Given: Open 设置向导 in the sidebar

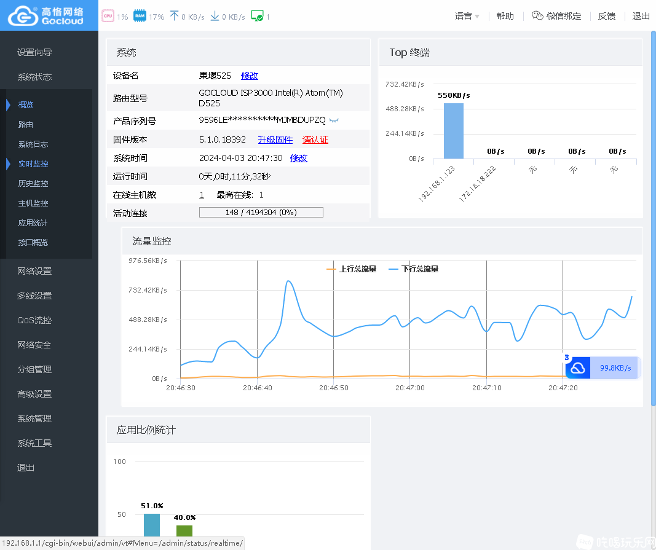Looking at the screenshot, I should (x=34, y=52).
